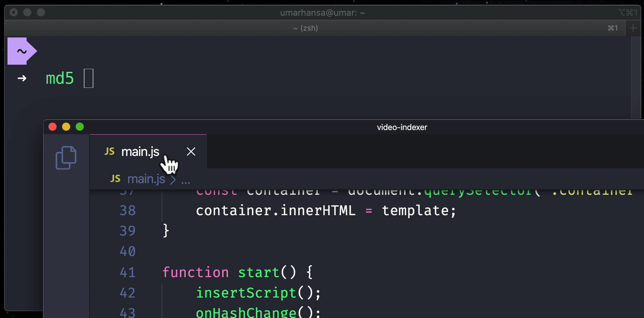Click the plus icon to open a new terminal tab
This screenshot has height=318, width=644.
[x=633, y=28]
